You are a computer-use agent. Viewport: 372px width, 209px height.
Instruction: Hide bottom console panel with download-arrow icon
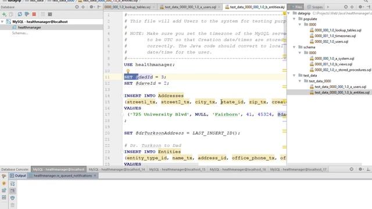[368, 169]
